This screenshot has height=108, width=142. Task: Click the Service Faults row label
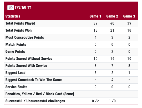(16, 87)
